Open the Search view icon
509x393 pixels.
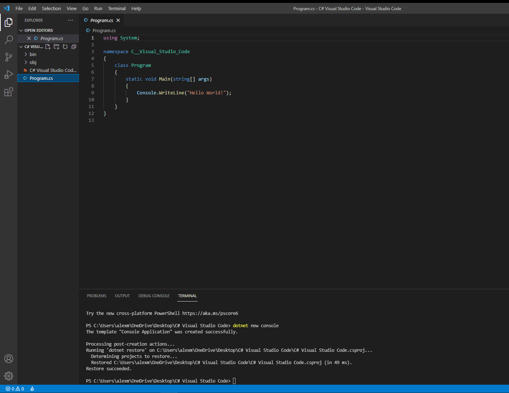point(9,40)
